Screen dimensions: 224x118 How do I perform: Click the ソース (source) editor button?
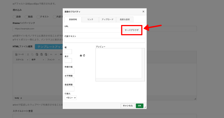point(20,54)
